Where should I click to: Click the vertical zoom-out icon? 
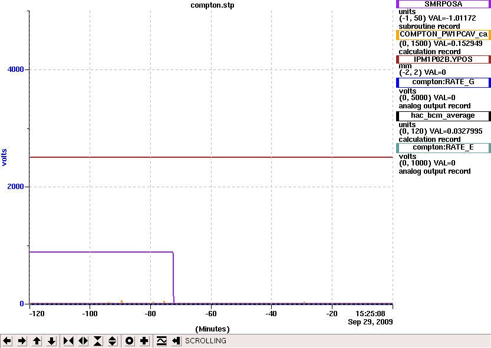pyautogui.click(x=113, y=341)
